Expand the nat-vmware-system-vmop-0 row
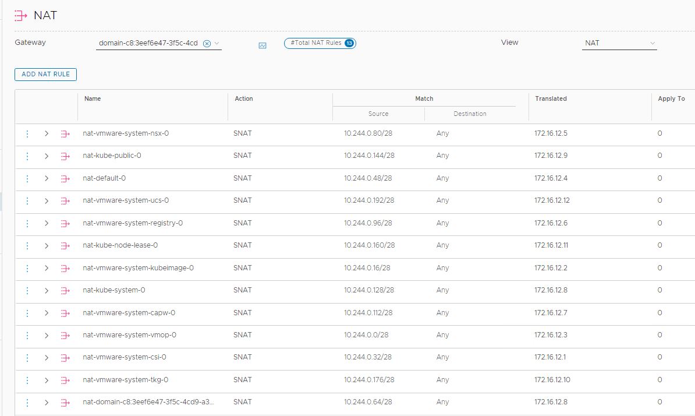Image resolution: width=695 pixels, height=416 pixels. click(x=47, y=335)
